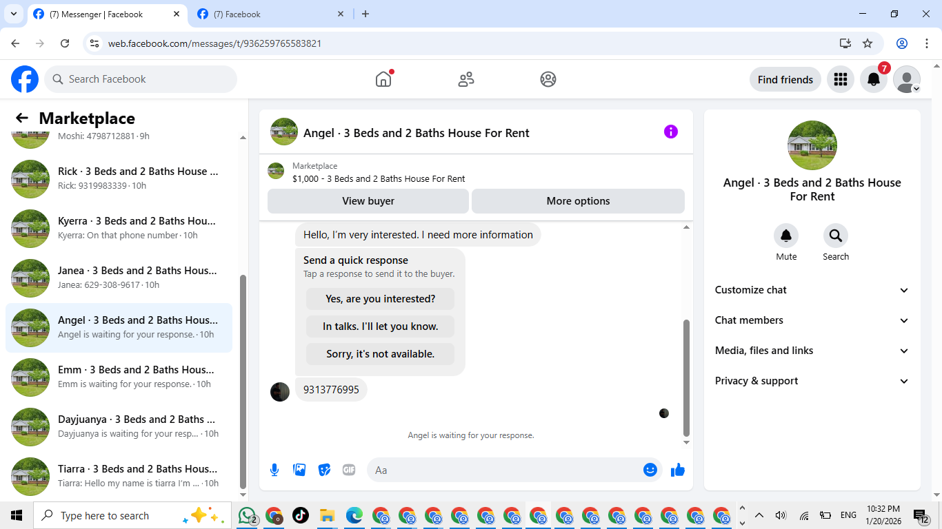This screenshot has width=942, height=529.
Task: Click the Search magnifier in chat info
Action: click(836, 236)
